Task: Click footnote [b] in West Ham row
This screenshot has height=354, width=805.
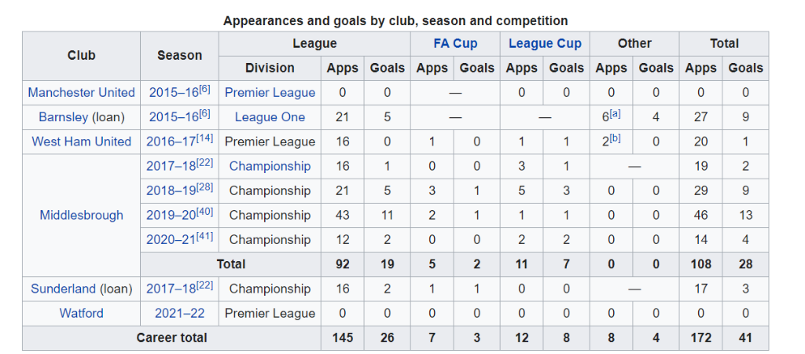Action: (x=615, y=138)
